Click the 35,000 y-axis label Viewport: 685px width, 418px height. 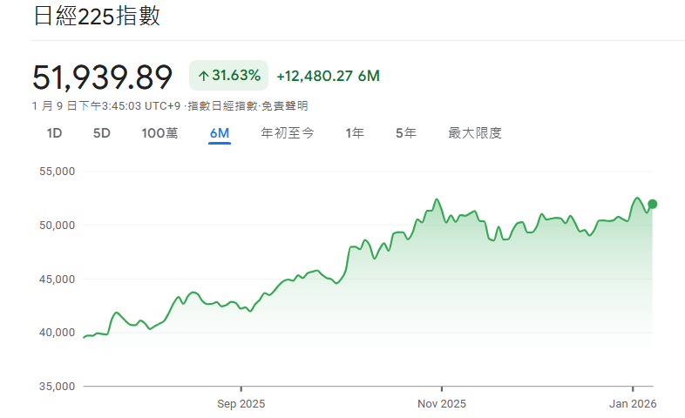[x=58, y=386]
